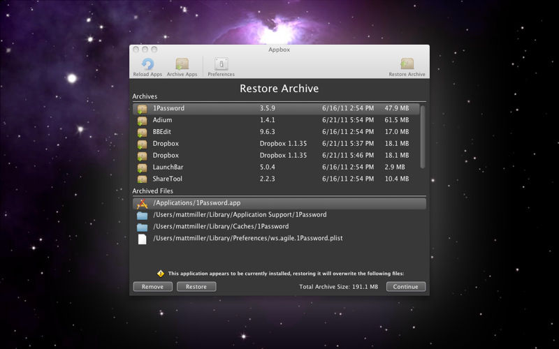Image resolution: width=559 pixels, height=349 pixels.
Task: Click the Restore button
Action: click(196, 287)
